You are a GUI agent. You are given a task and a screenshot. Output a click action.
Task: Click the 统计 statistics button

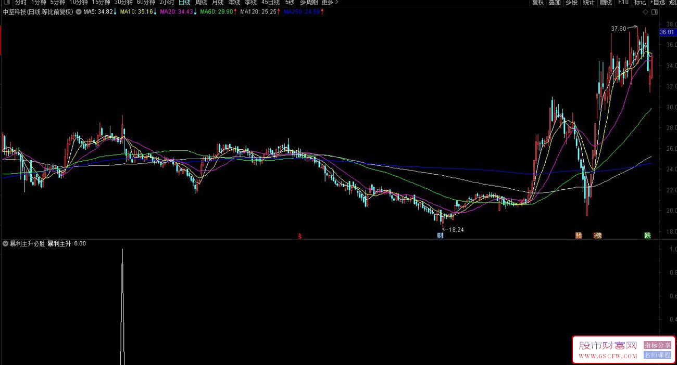589,2
